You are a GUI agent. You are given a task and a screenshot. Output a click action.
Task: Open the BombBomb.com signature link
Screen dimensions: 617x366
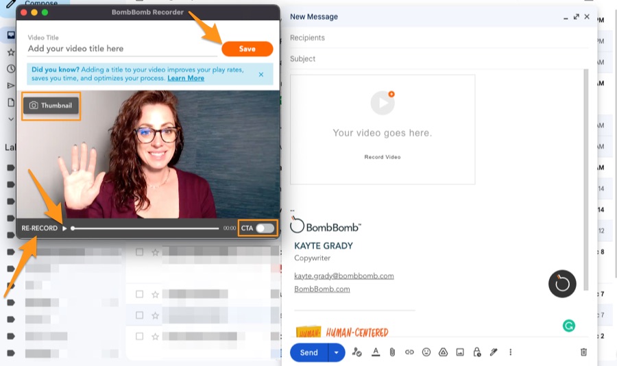pos(322,289)
